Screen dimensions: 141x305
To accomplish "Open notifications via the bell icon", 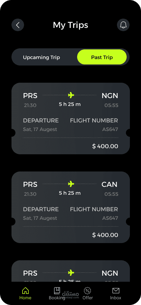I will tap(123, 25).
